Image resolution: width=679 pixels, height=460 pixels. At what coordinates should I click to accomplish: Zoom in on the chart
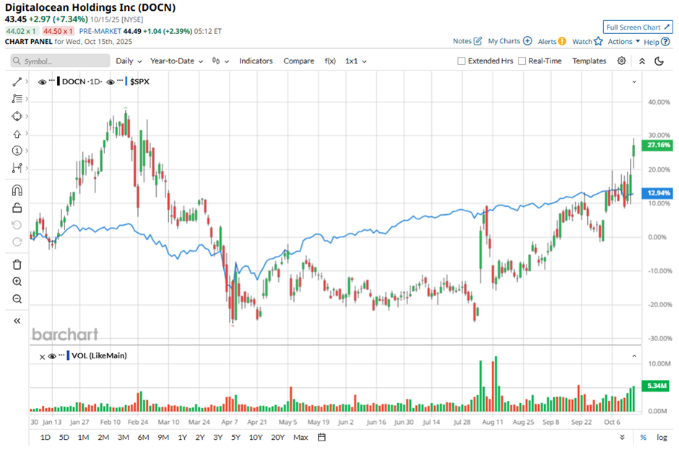17,282
